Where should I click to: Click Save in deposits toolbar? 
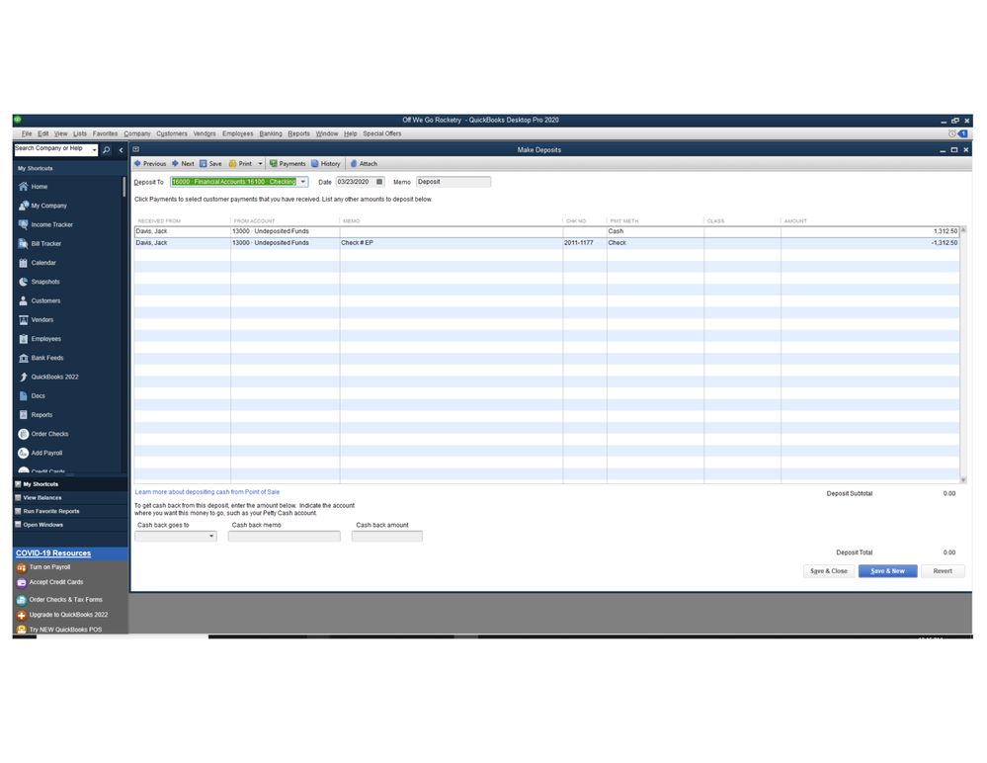pos(210,164)
